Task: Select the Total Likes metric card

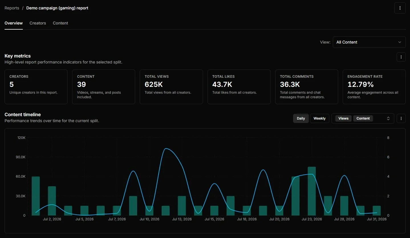Action: click(239, 87)
